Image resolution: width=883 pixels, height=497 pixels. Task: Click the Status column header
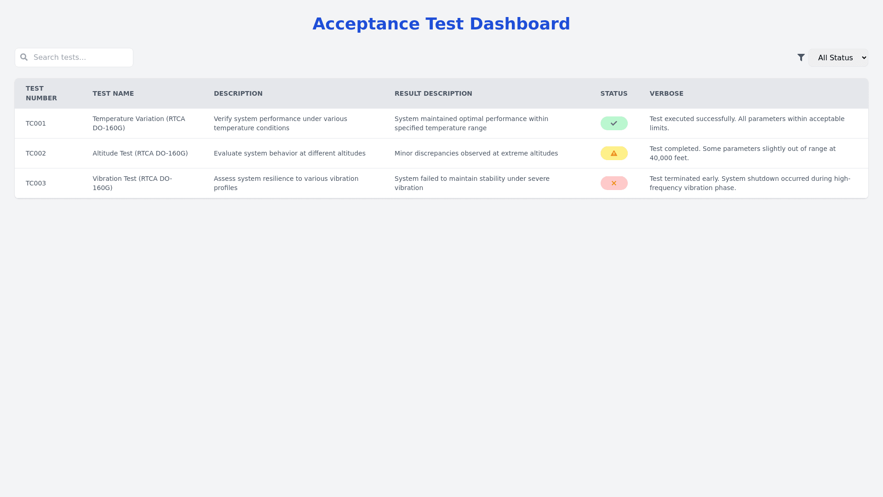[614, 93]
